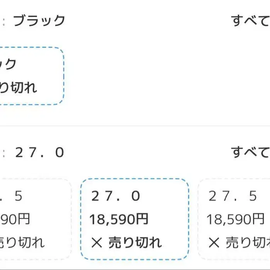
Task: Click 売り切れ label in the 27.5 card
Action: click(247, 243)
